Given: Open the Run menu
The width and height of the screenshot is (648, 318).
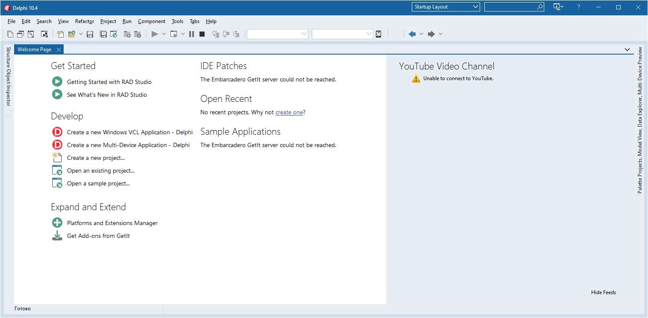Looking at the screenshot, I should point(127,21).
